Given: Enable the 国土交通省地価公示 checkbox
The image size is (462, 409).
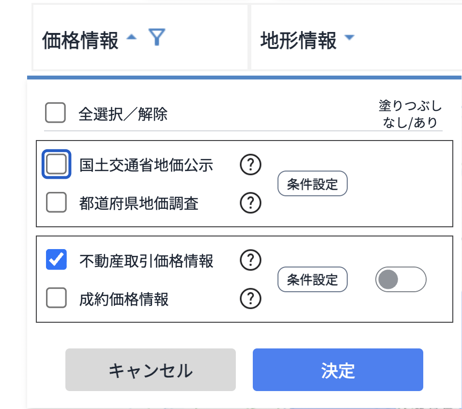Looking at the screenshot, I should tap(57, 165).
